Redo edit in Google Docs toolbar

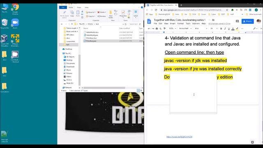point(153,29)
